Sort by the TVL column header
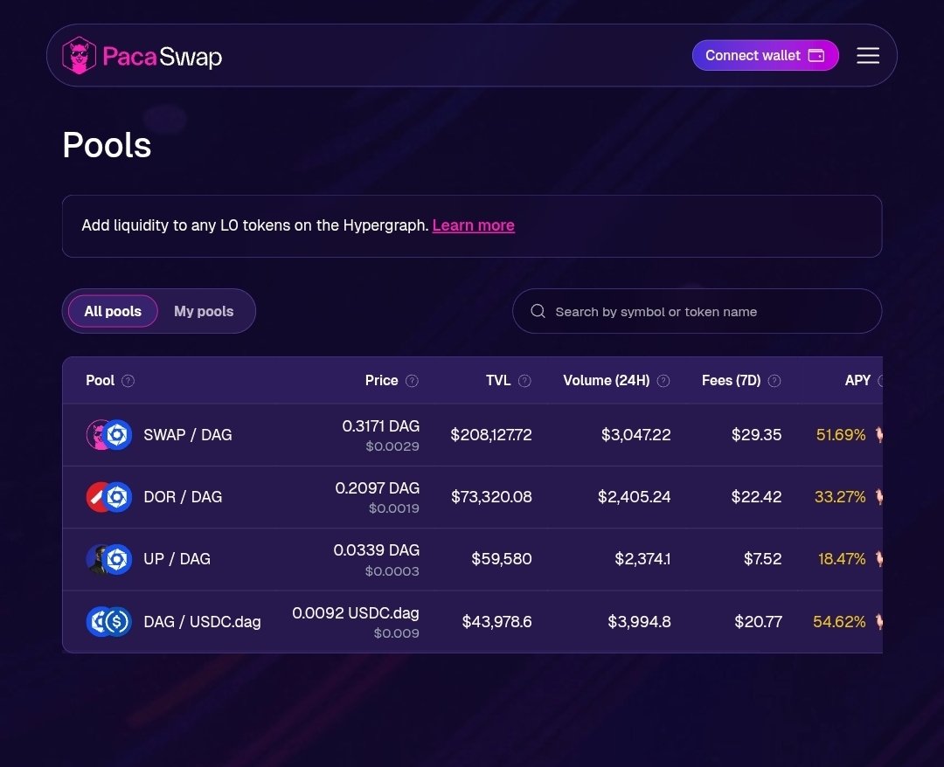 coord(498,380)
